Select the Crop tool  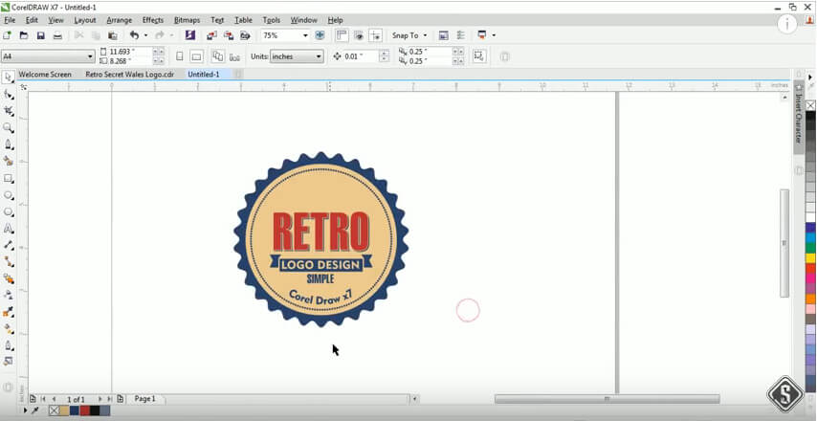[9, 111]
